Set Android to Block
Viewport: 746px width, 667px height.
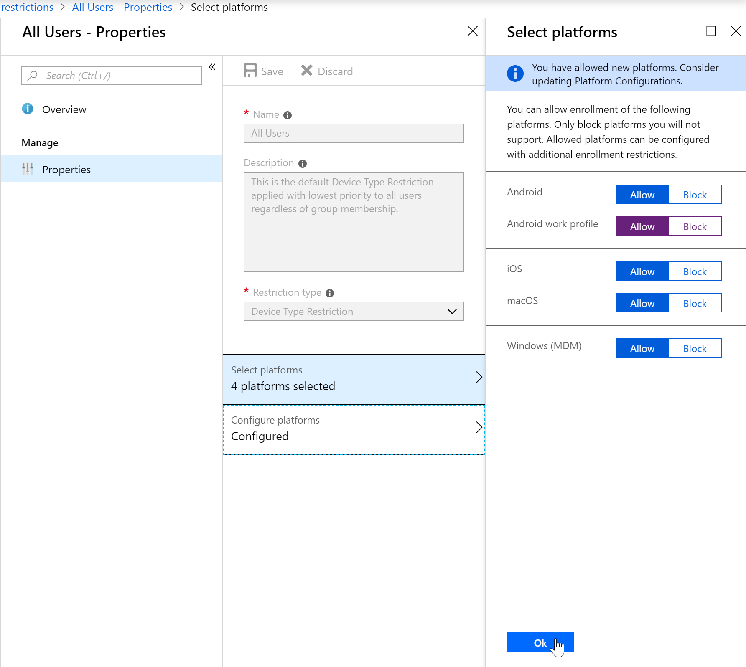click(695, 195)
